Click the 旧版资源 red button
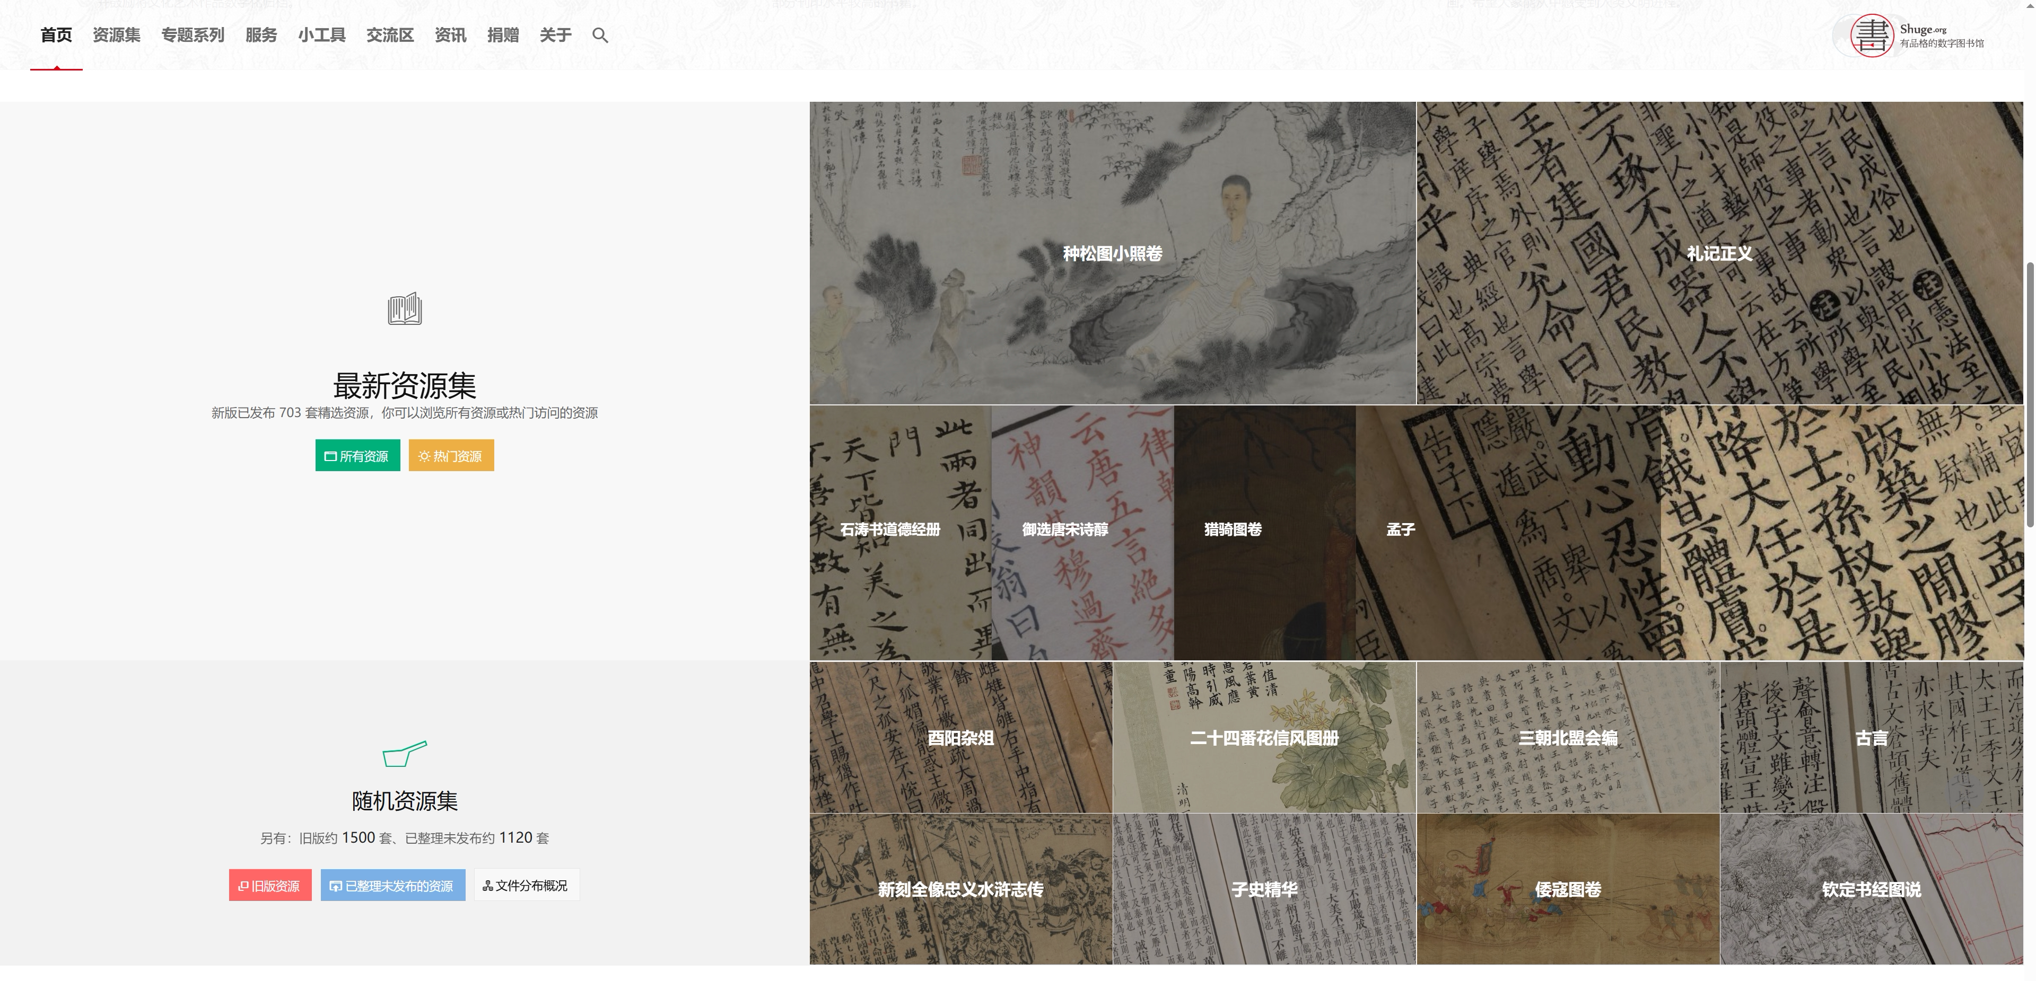Viewport: 2036px width, 981px height. tap(269, 886)
